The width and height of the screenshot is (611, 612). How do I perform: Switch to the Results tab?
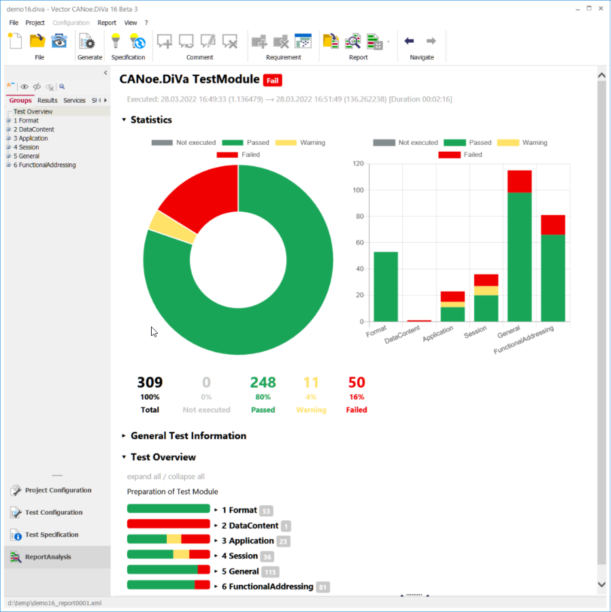(x=47, y=101)
